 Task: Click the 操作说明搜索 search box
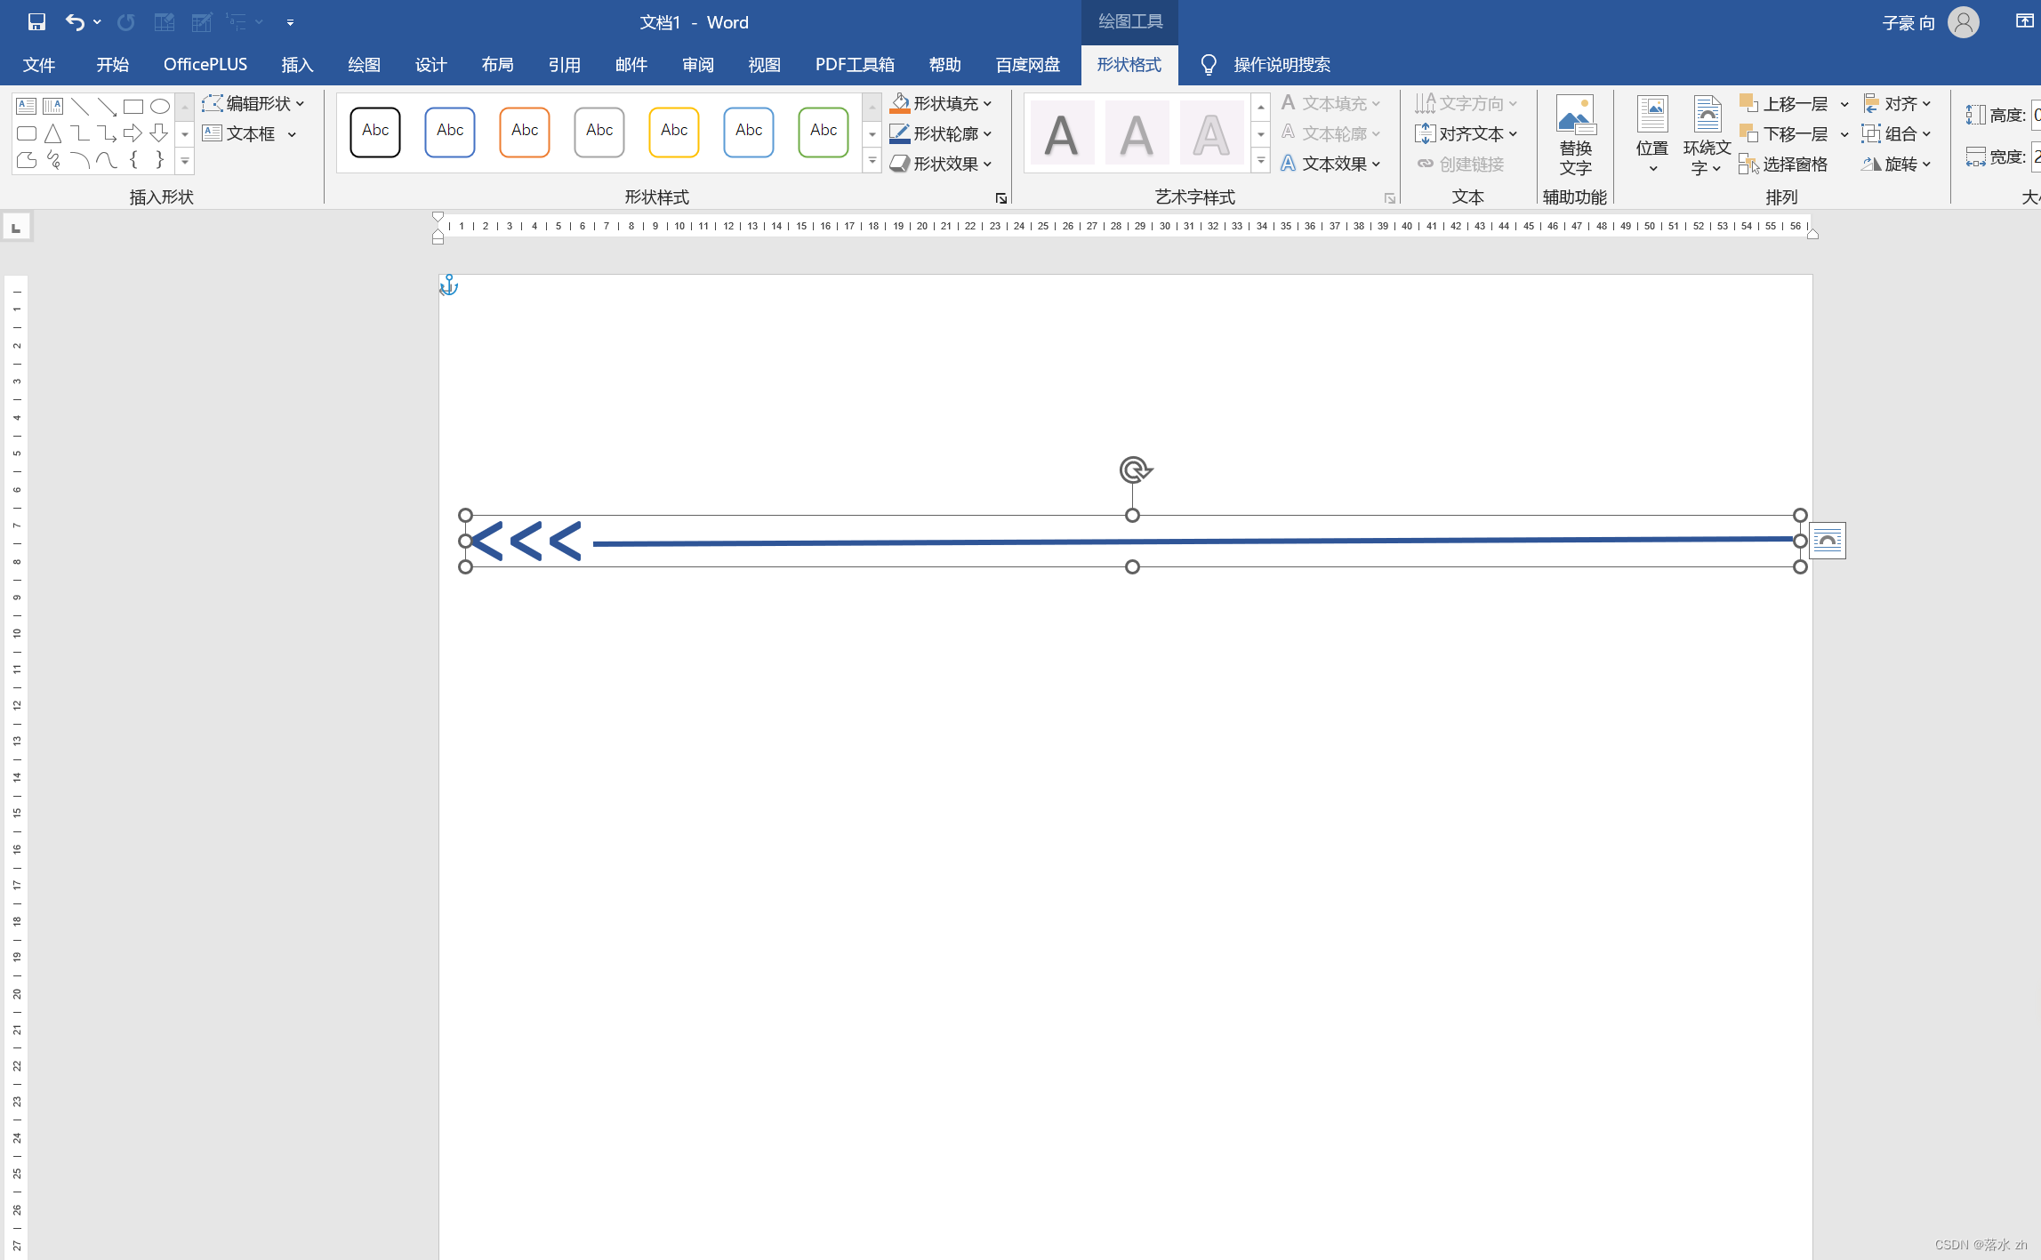pos(1281,64)
